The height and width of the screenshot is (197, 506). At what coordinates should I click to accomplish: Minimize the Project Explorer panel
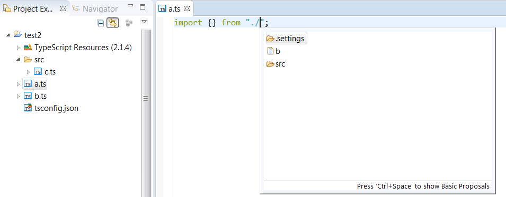point(130,6)
